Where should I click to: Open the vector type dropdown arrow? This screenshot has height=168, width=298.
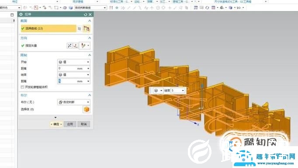88,45
